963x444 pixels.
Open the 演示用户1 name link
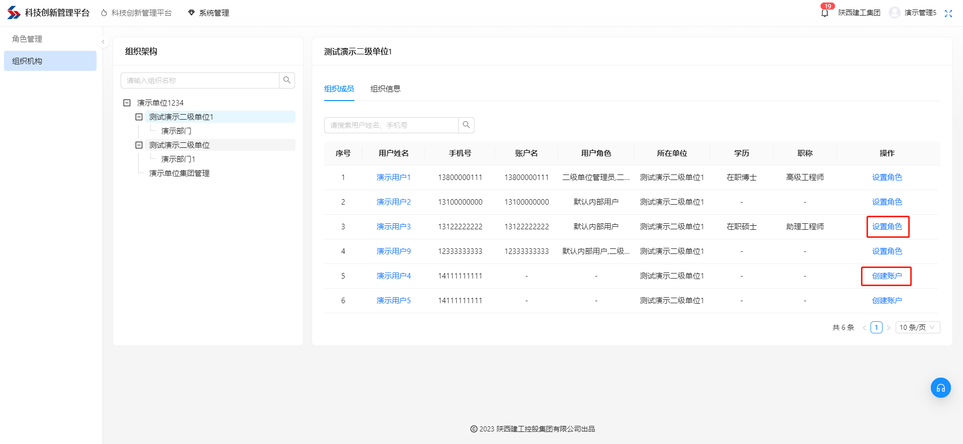pos(394,177)
